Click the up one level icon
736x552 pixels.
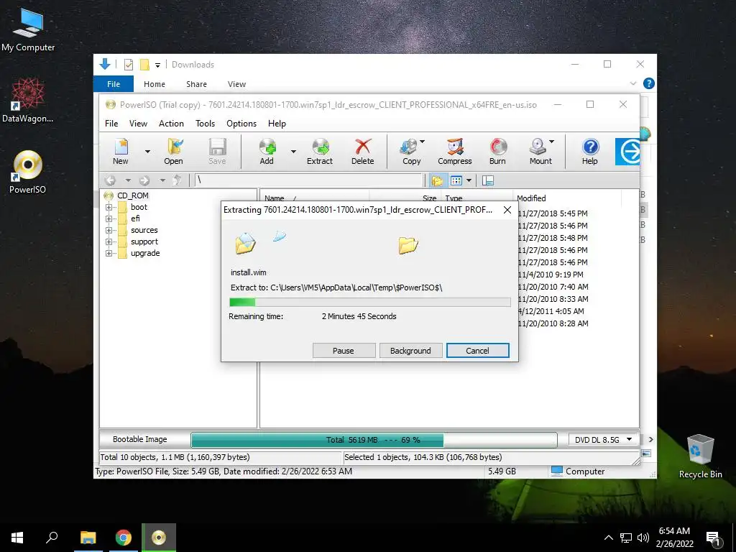(177, 180)
